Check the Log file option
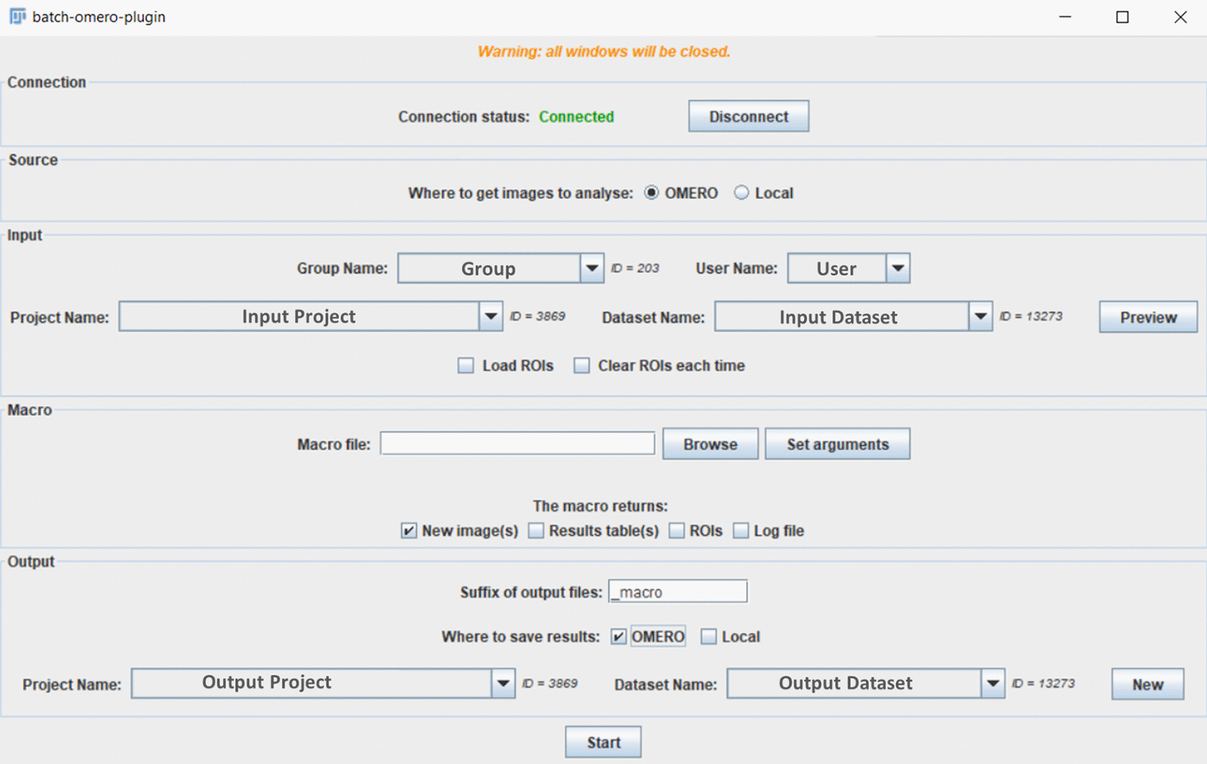This screenshot has width=1207, height=764. (741, 531)
